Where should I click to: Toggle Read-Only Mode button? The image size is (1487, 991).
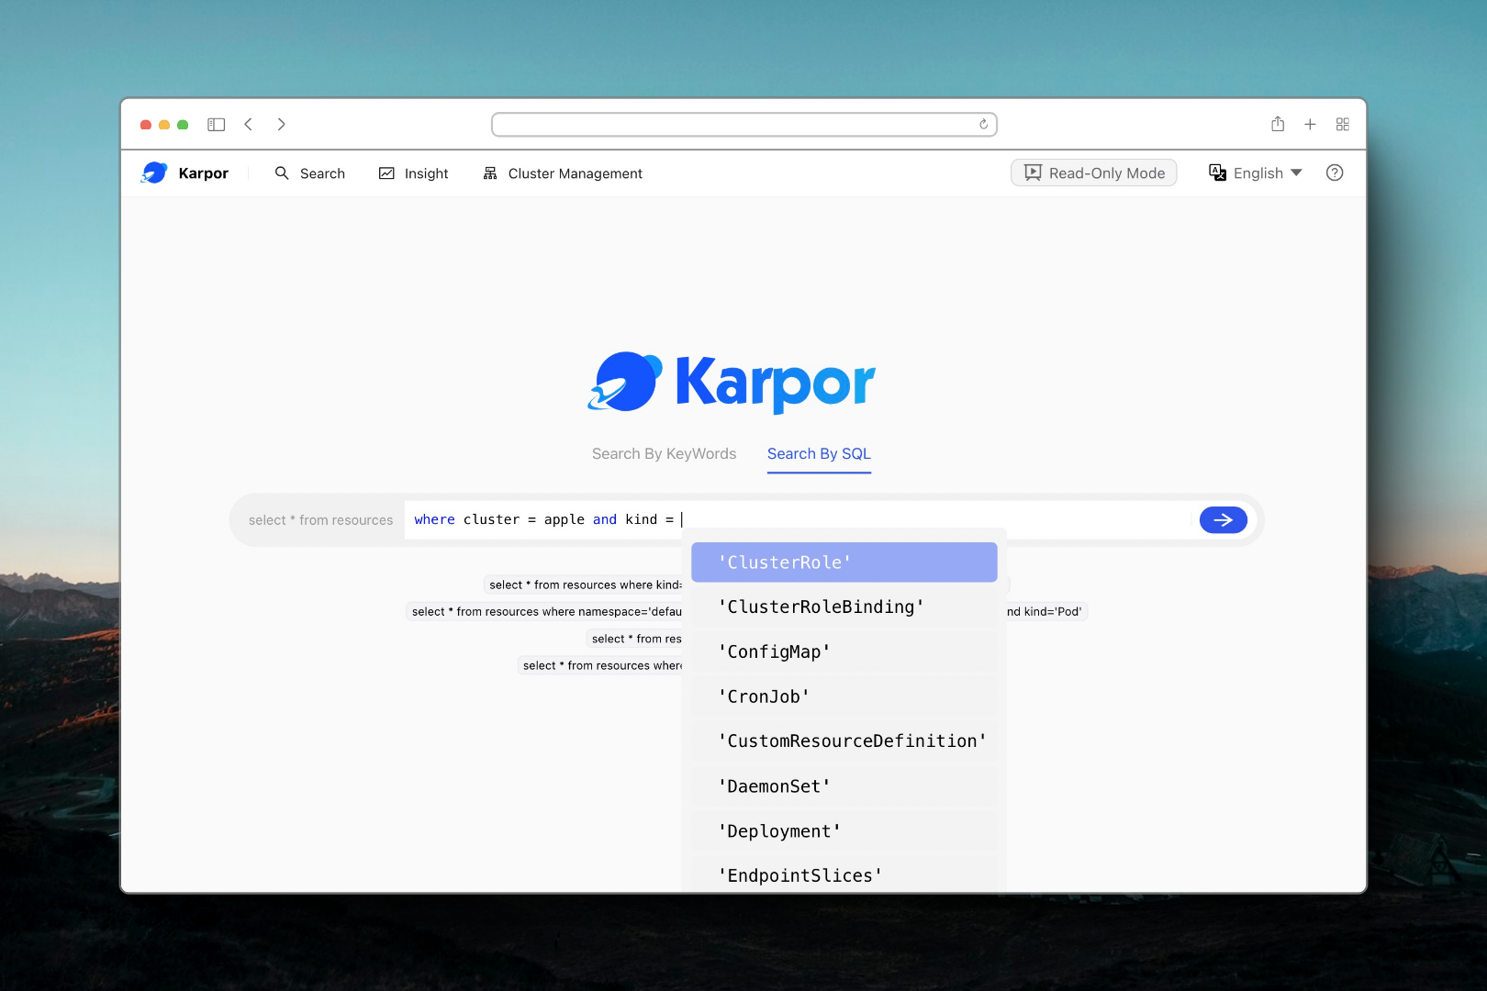[x=1094, y=173]
